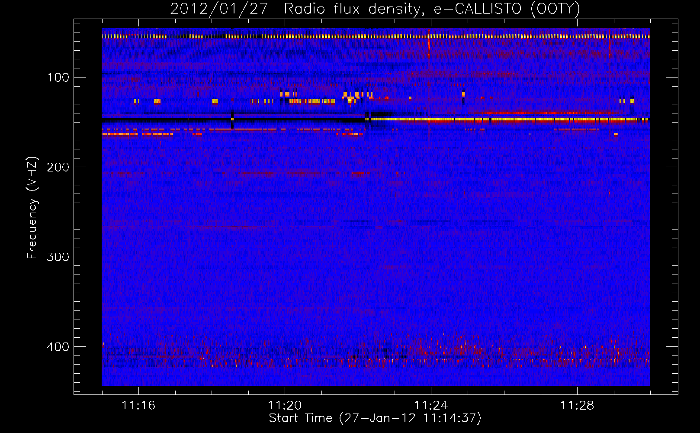Click the "Start Time (27-Jan-12 11:14:37)" label
Screen dimensions: 700x433
tap(375, 418)
